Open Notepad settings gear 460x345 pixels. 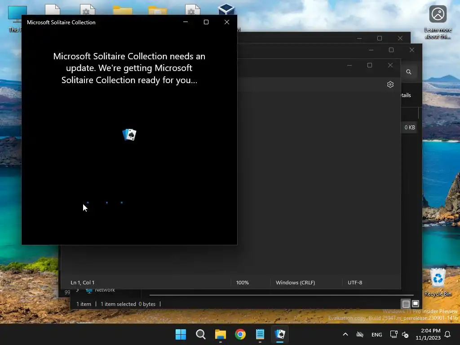point(390,84)
